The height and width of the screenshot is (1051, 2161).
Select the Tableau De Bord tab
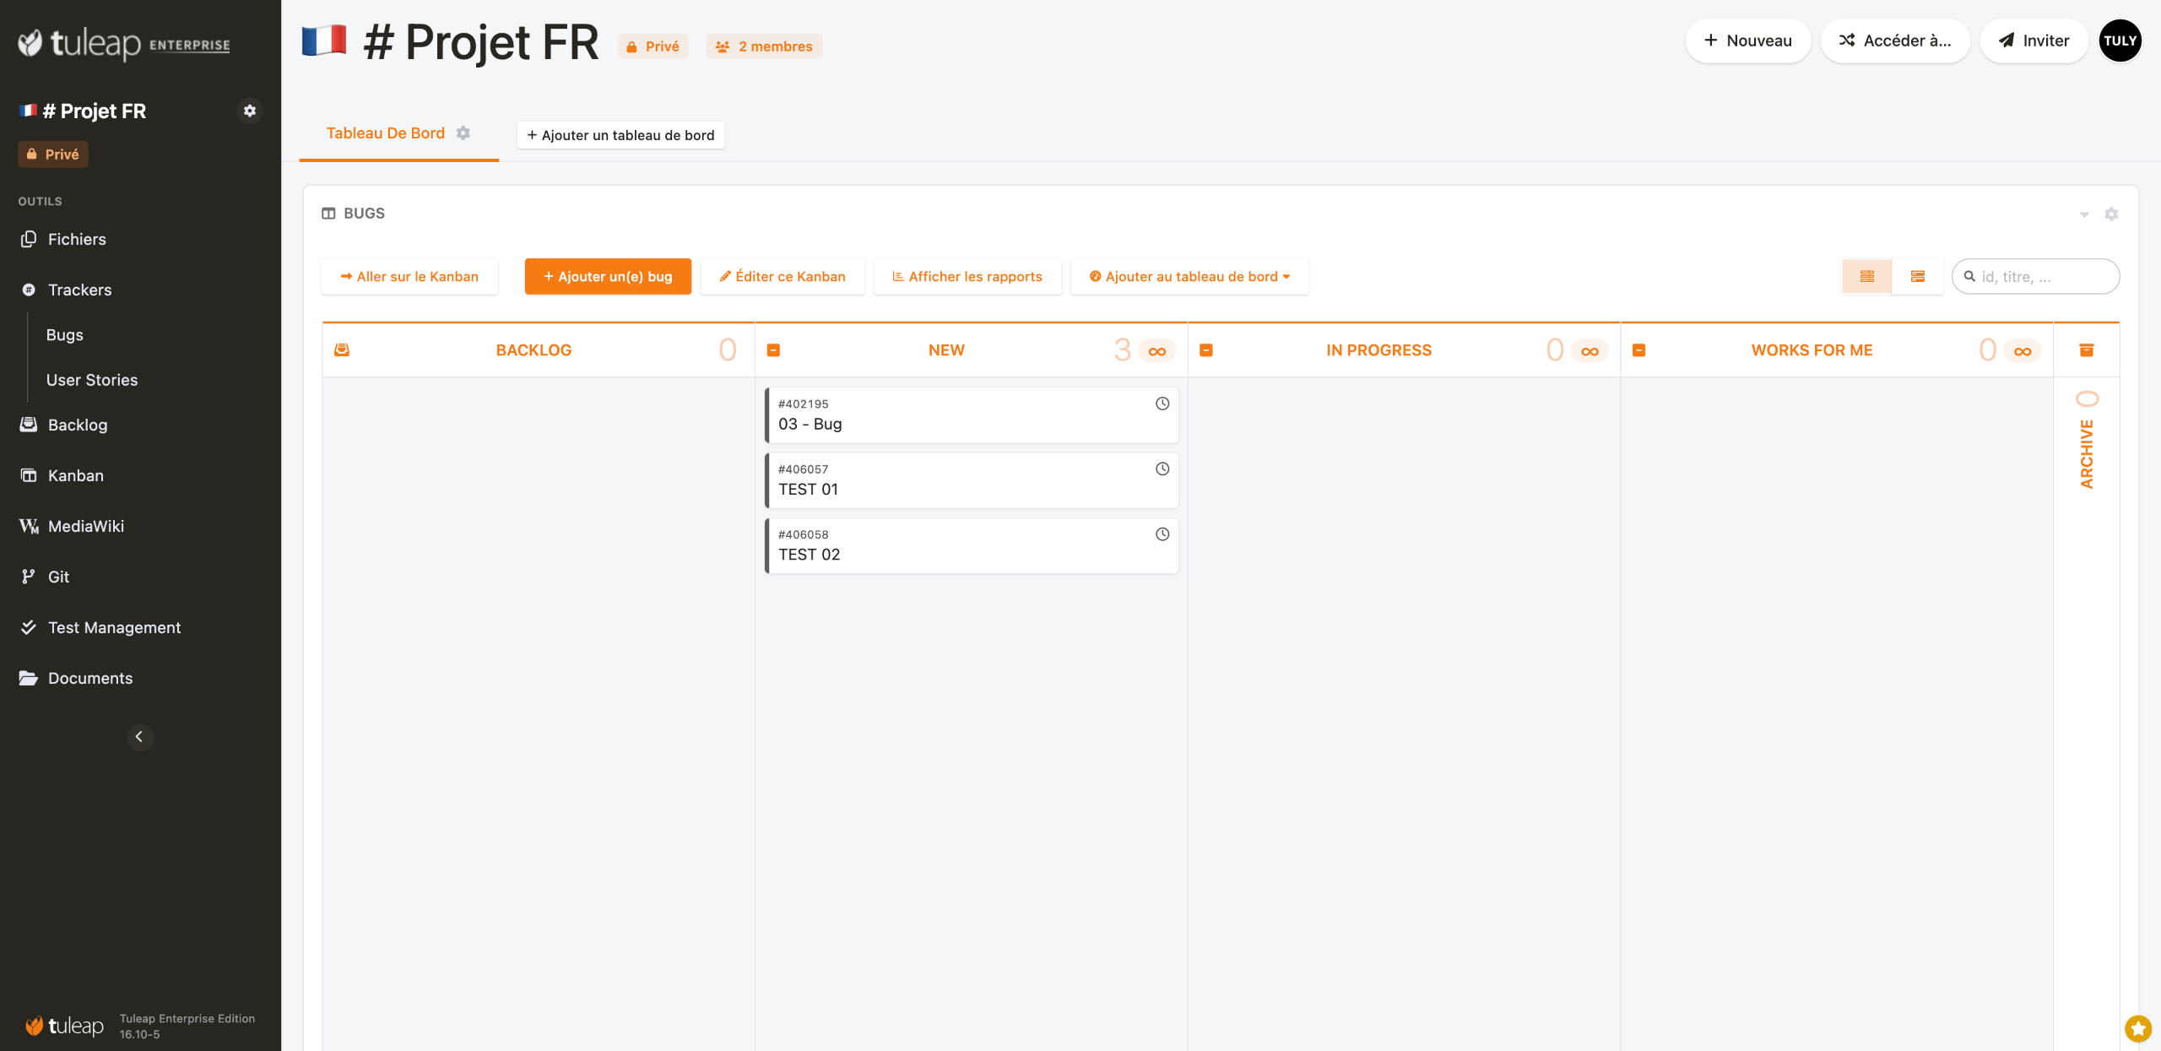click(385, 133)
